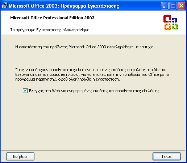Viewport: 187px width, 163px height.
Task: Click the label 'Έλεγχος στο Web για ενημερωμένες εκδόσεις'
Action: click(x=94, y=91)
